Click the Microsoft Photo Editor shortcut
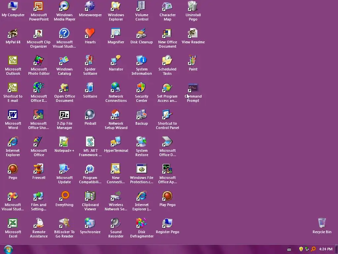Image resolution: width=338 pixels, height=254 pixels. [x=39, y=61]
